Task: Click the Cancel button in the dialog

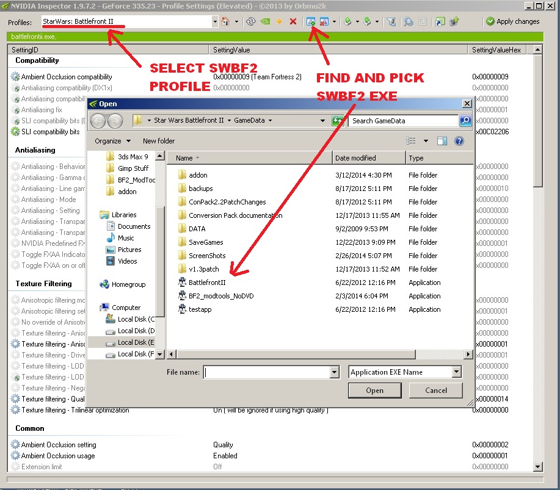Action: pos(435,391)
